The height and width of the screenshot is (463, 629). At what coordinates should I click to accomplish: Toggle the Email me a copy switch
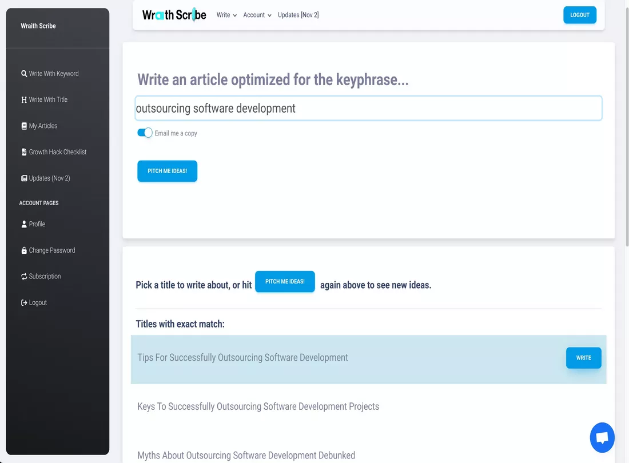pyautogui.click(x=145, y=133)
